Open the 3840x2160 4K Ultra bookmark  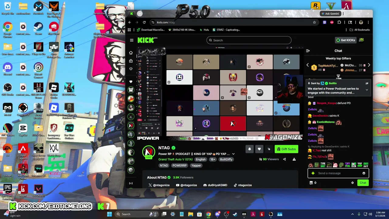[181, 30]
